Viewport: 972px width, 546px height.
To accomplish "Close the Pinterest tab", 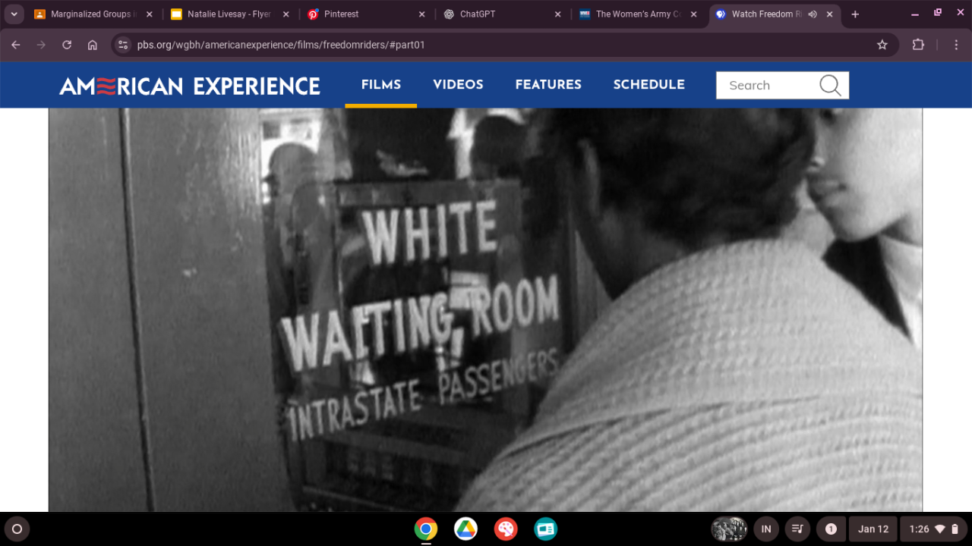I will tap(422, 14).
